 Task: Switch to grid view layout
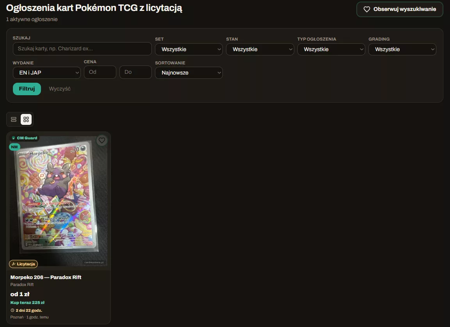point(26,119)
